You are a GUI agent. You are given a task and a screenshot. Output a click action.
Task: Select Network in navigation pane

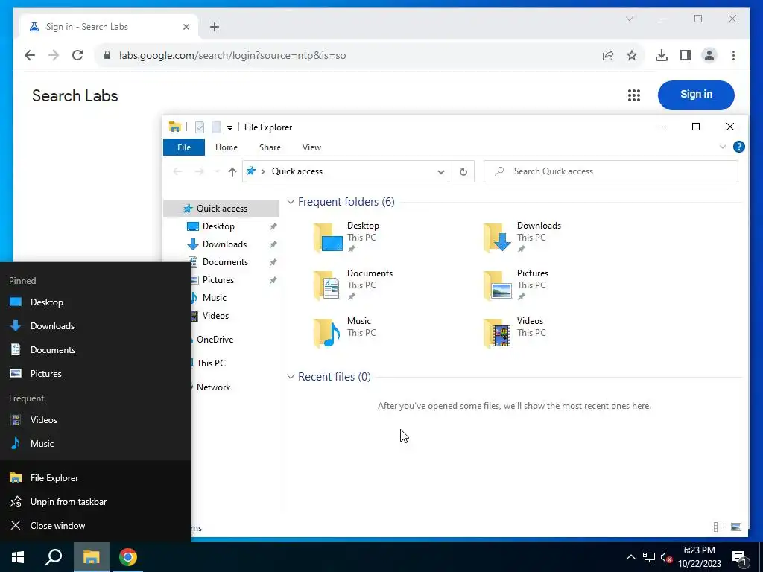214,387
